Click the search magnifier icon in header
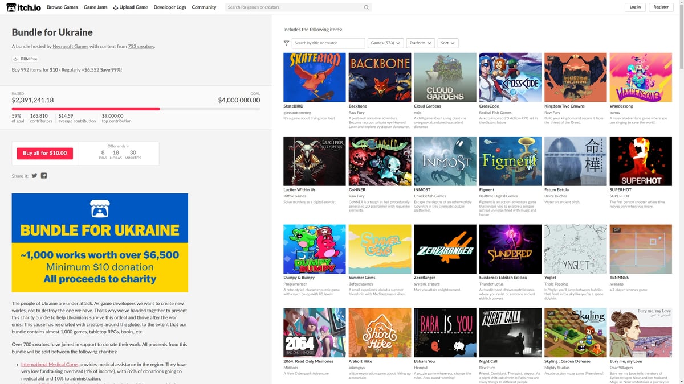 367,7
